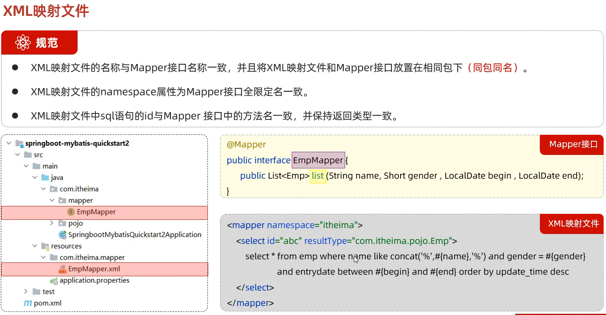Click the resources folder icon
The height and width of the screenshot is (315, 606).
point(45,246)
